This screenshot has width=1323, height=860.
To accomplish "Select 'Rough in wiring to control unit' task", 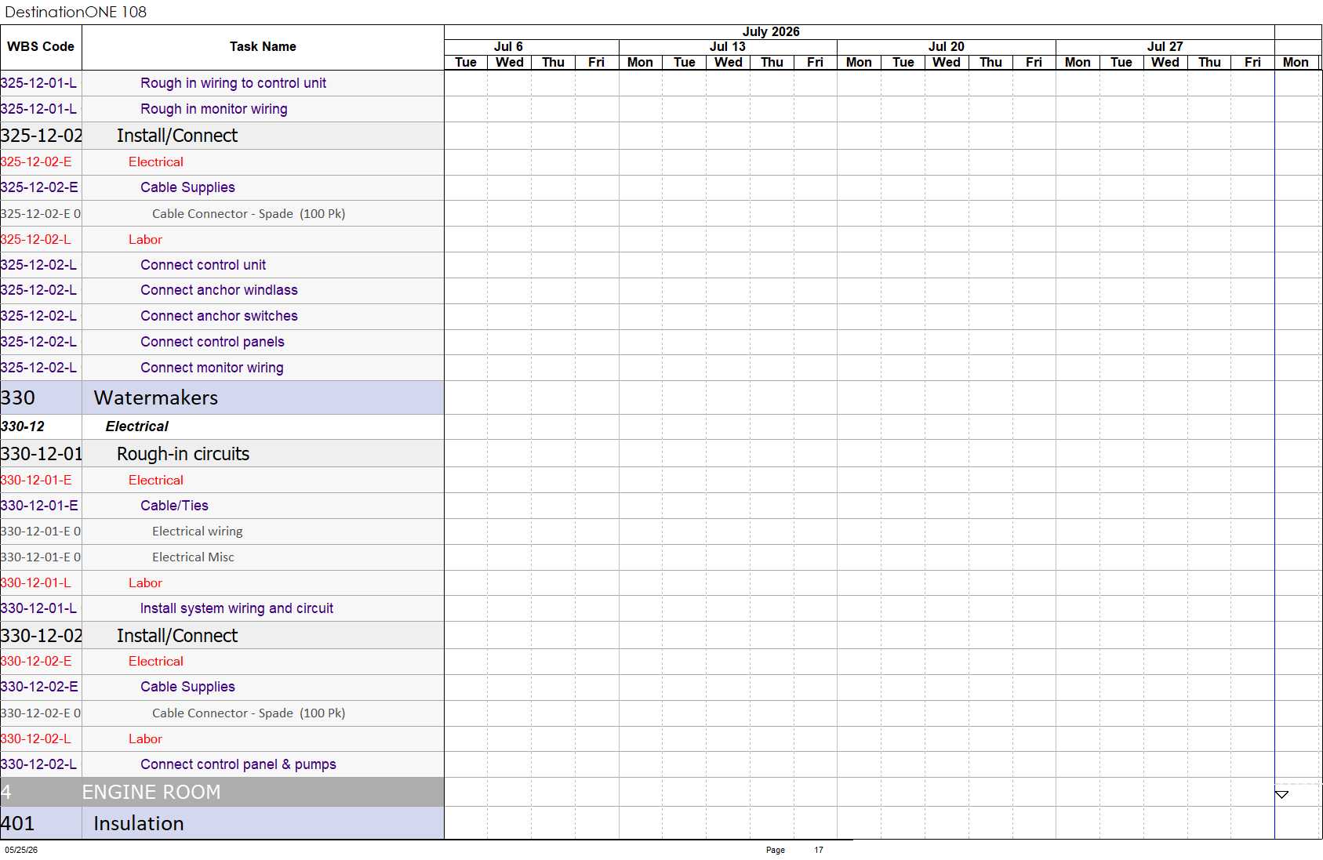I will [222, 83].
